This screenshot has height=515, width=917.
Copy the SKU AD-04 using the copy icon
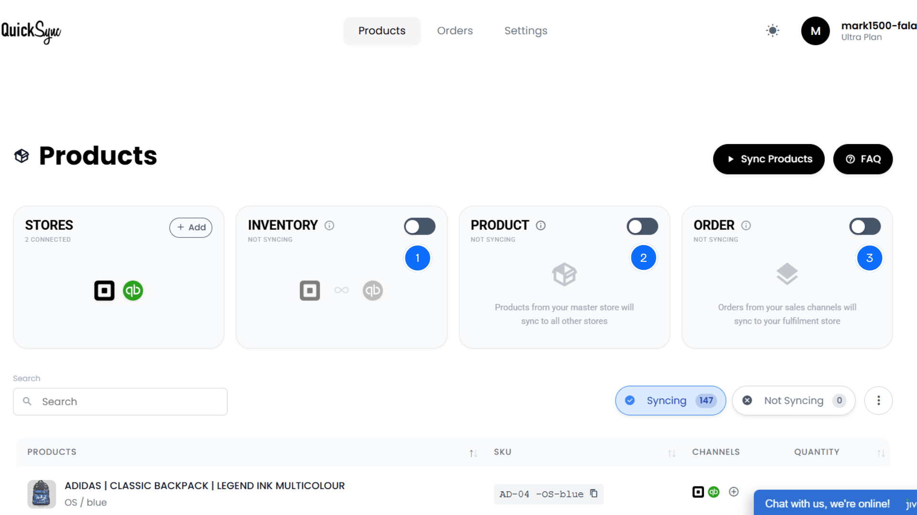click(594, 494)
